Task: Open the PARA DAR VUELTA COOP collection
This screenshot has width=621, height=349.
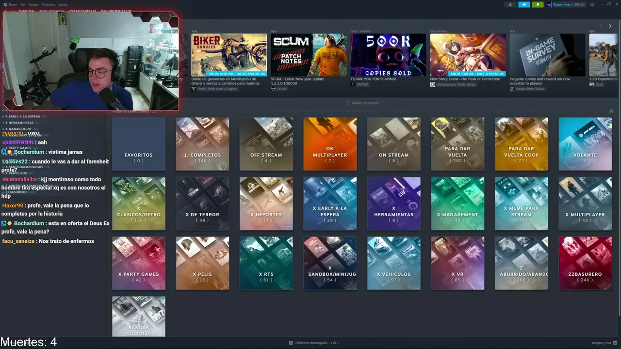Action: tap(522, 144)
